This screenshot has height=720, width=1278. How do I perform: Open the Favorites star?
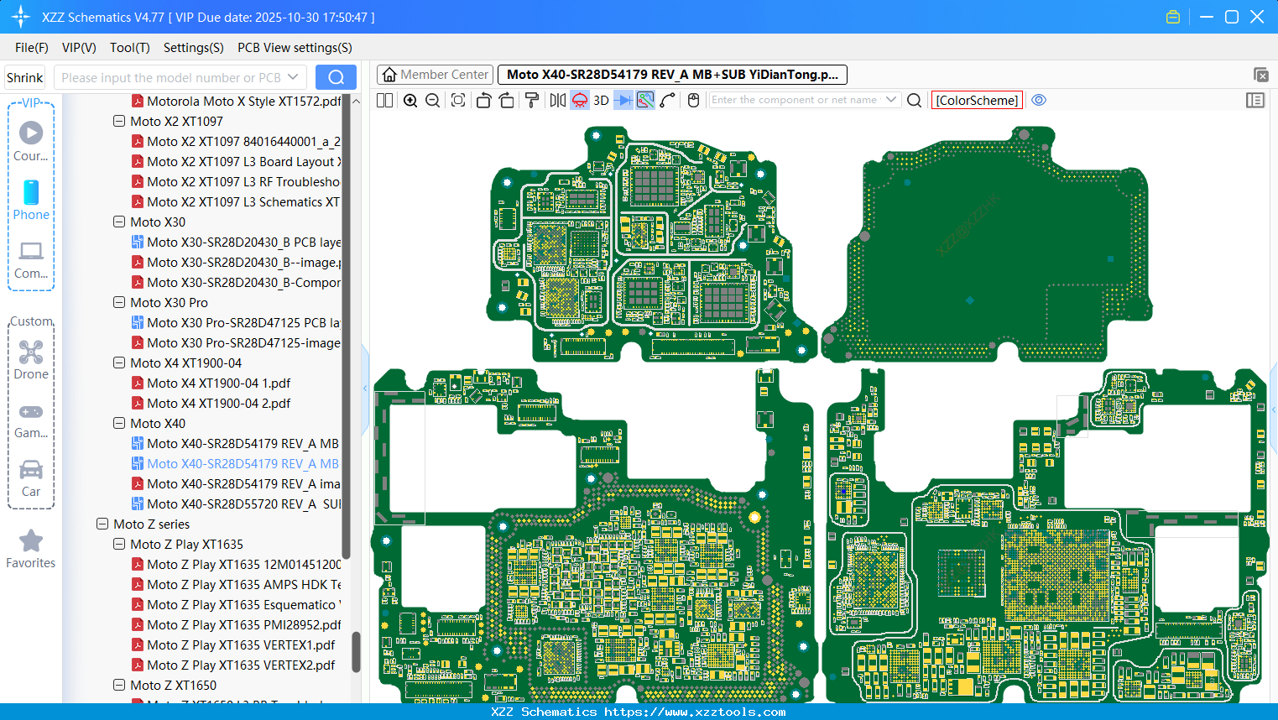point(31,550)
